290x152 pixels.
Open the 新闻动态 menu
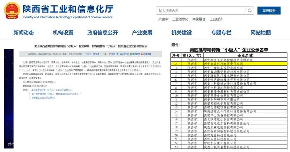pyautogui.click(x=23, y=33)
